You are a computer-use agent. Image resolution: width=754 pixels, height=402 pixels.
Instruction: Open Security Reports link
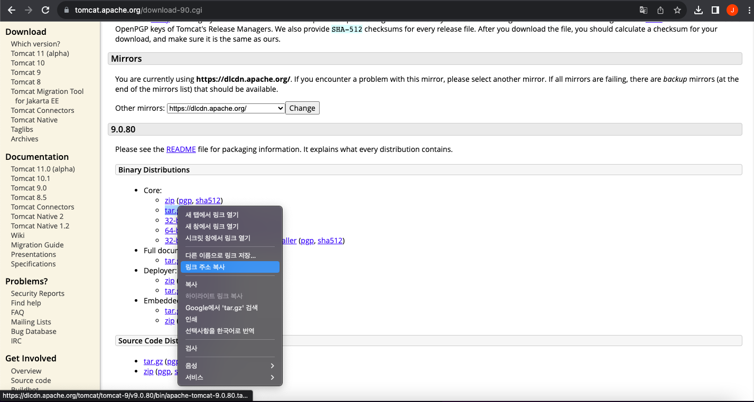[38, 293]
